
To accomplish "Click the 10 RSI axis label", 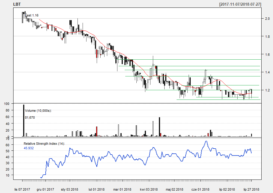I will tap(7, 175).
